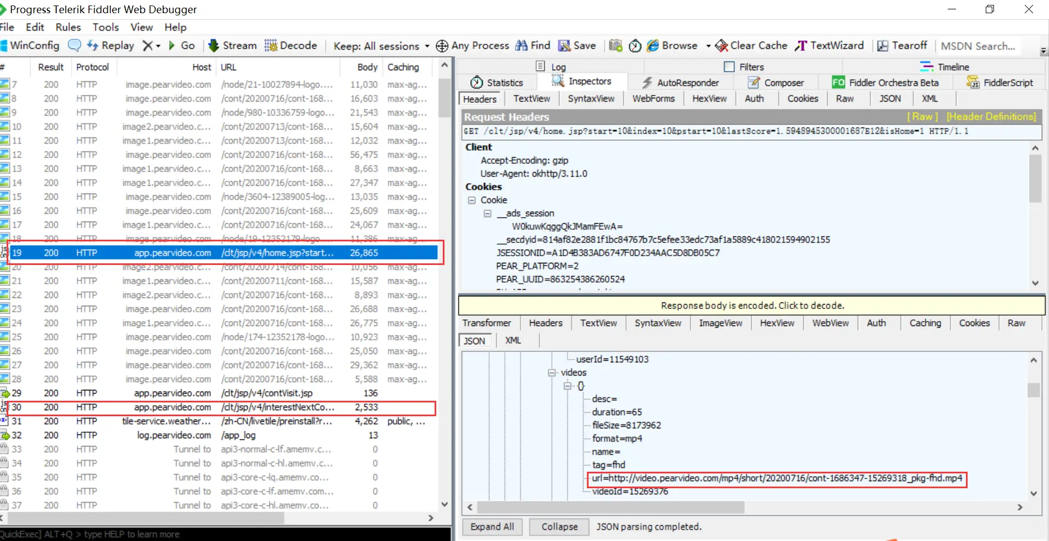
Task: Open the Help menu
Action: (175, 27)
